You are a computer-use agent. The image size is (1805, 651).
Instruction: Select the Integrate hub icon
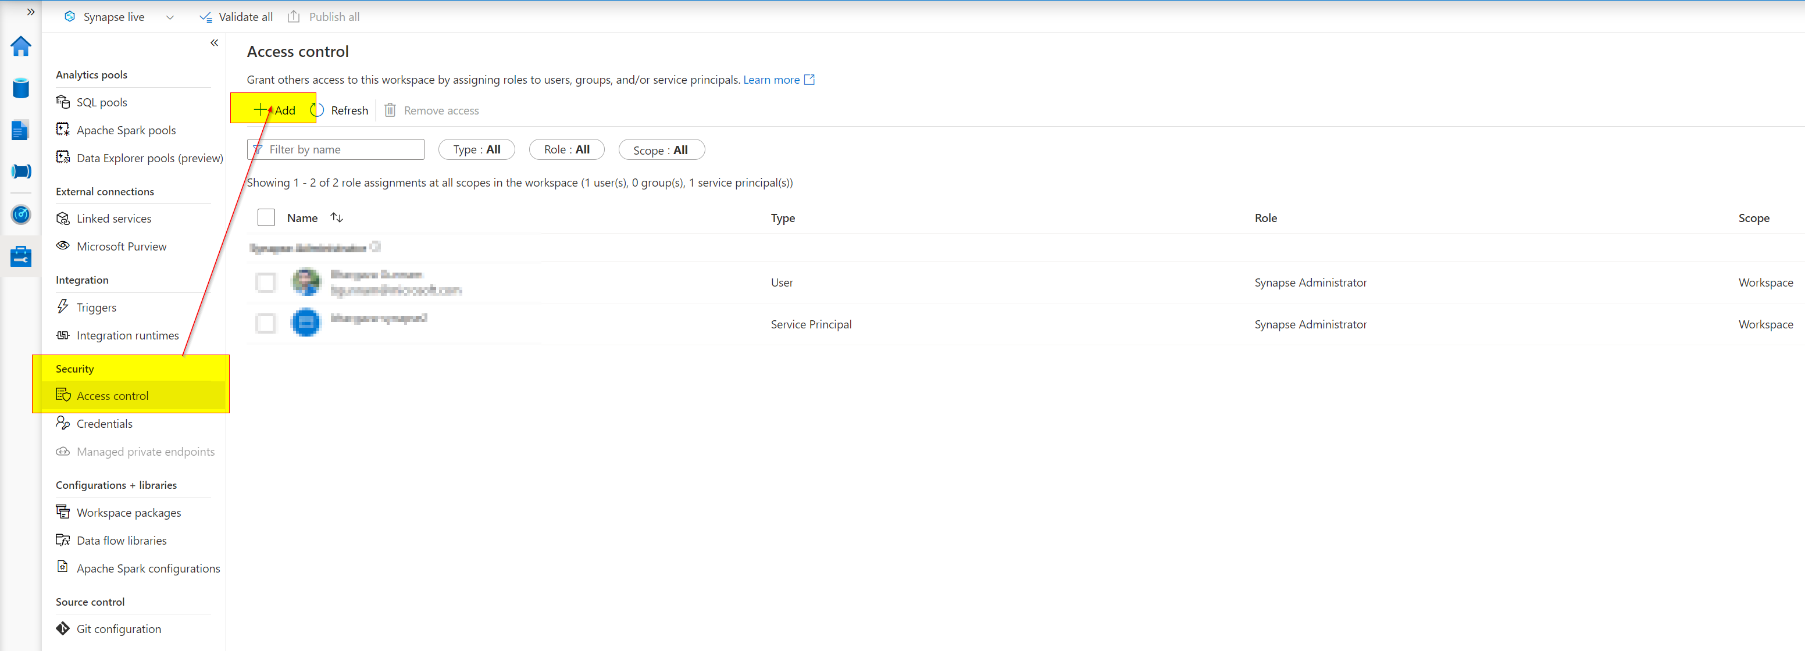(20, 171)
